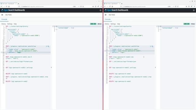Open library icon in right browser toolbar
The width and height of the screenshot is (196, 110).
187,6
